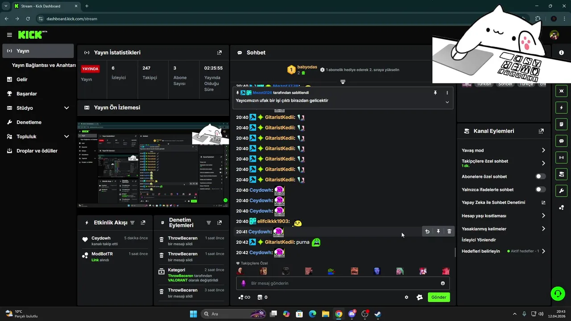Open Yayın Bağlantısı ve Anahtarı
The height and width of the screenshot is (321, 571).
44,65
